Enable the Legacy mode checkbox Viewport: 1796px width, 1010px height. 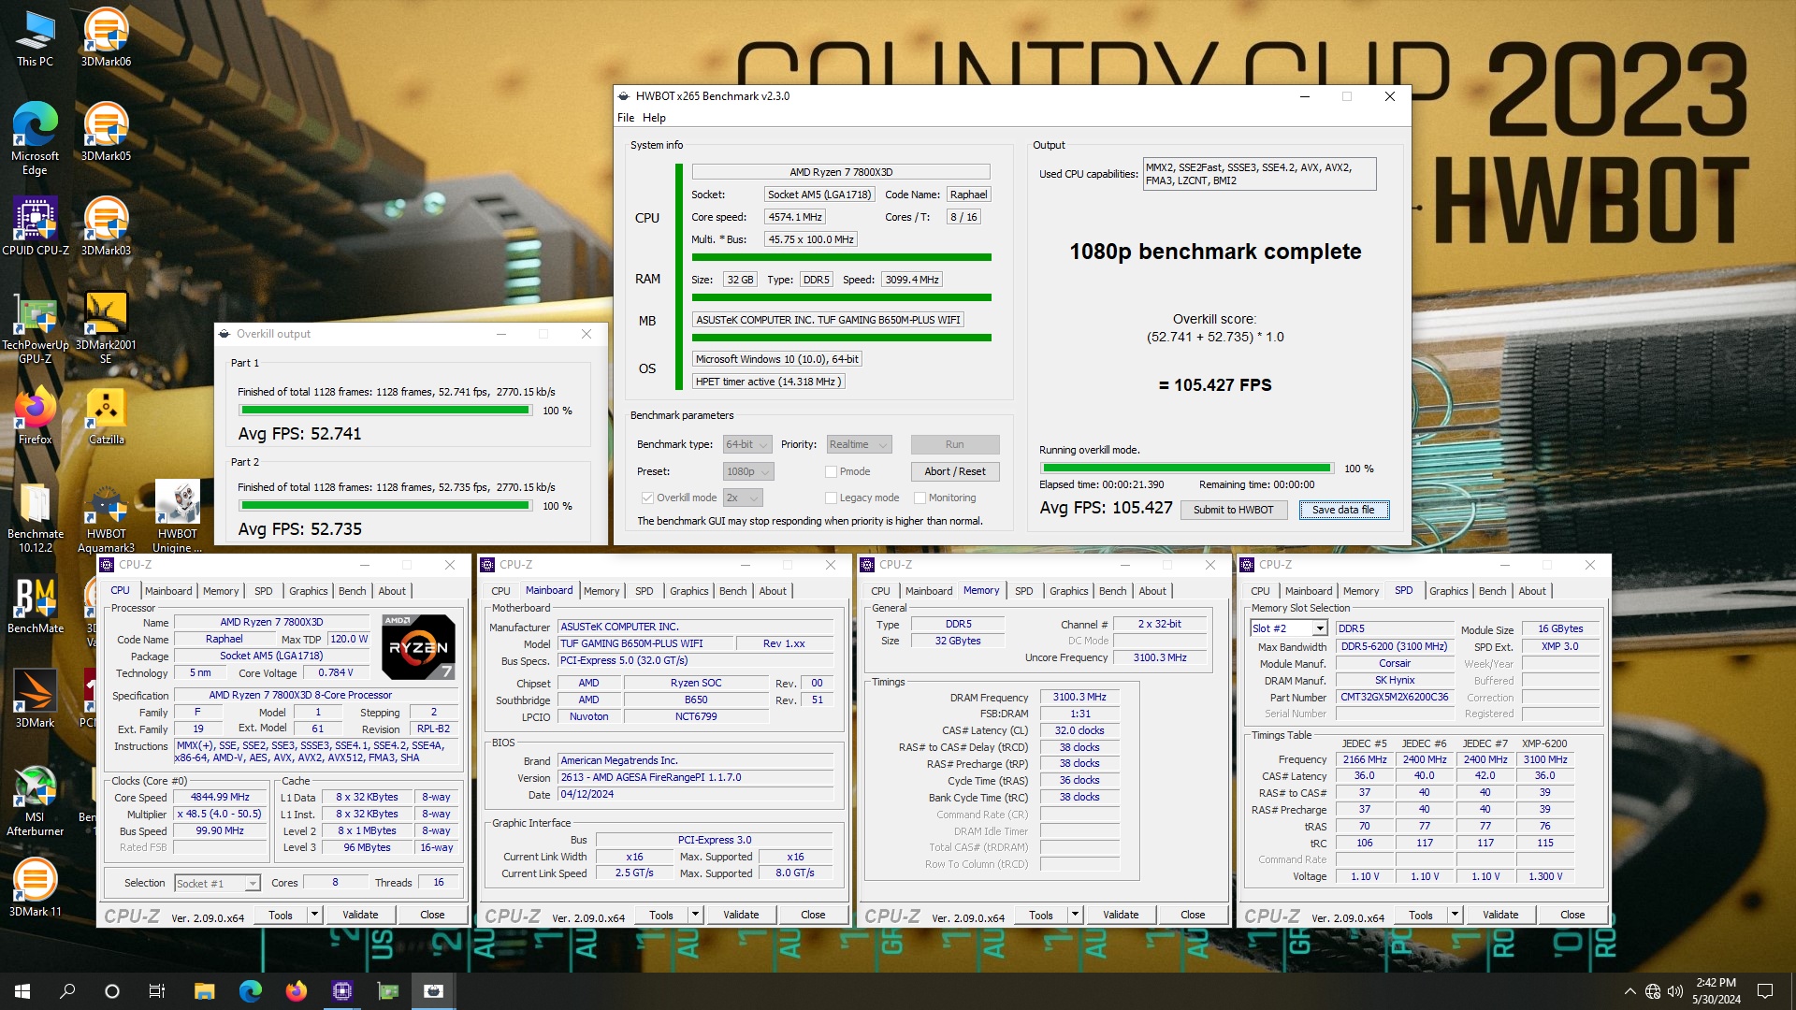coord(831,498)
